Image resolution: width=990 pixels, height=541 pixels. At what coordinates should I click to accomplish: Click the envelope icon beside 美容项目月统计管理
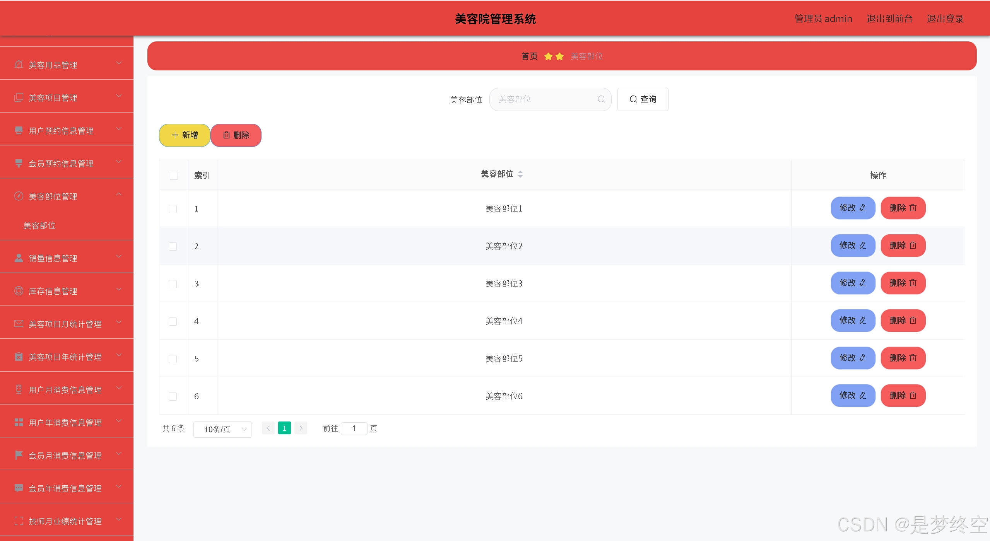19,324
